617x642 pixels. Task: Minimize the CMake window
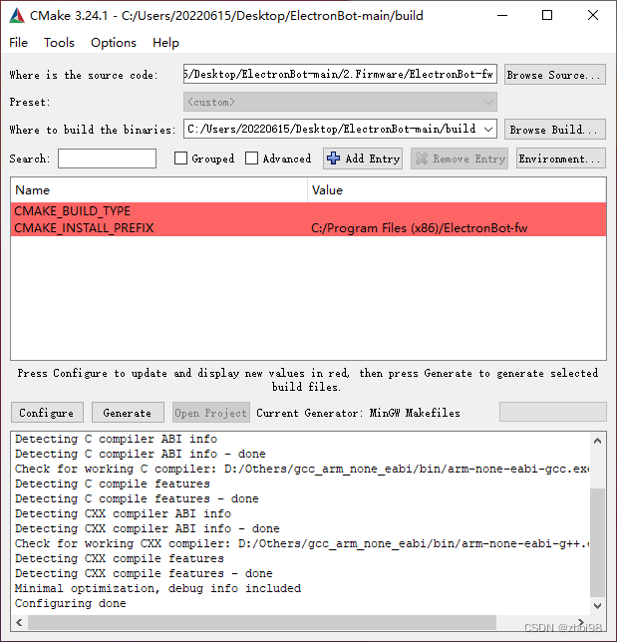[x=502, y=16]
